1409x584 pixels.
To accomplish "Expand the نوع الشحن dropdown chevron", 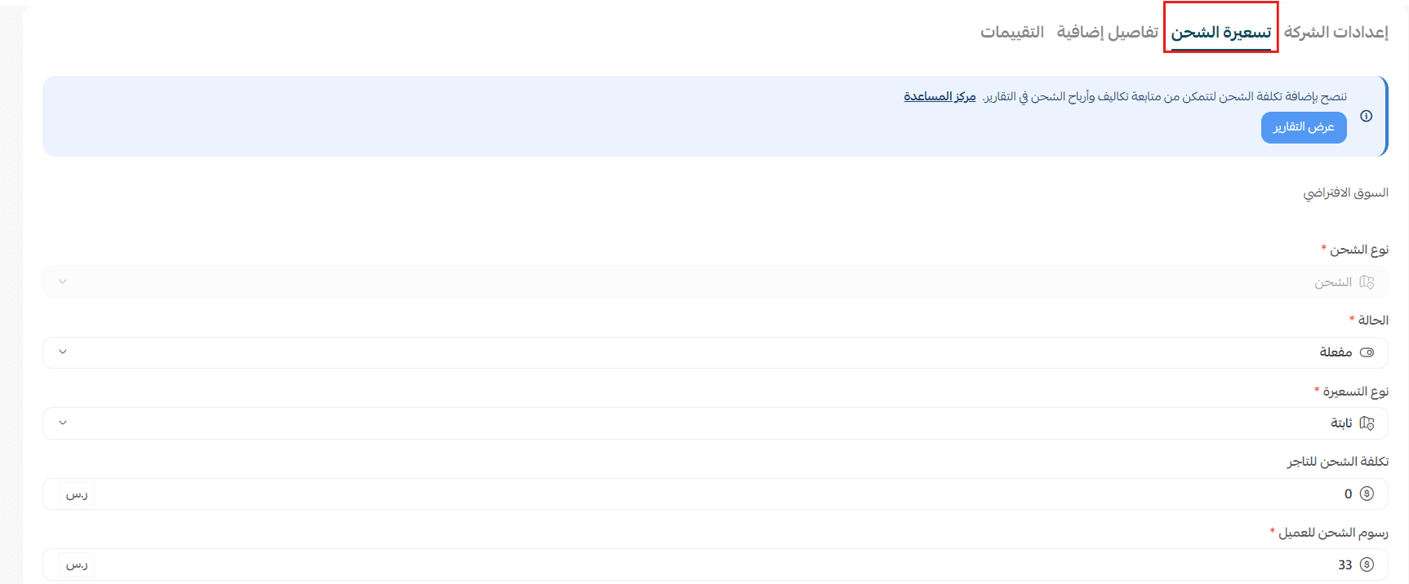I will click(63, 281).
